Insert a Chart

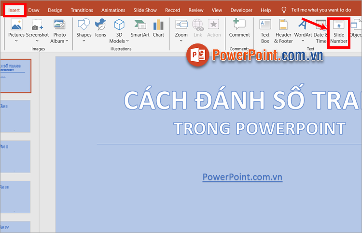[x=158, y=28]
